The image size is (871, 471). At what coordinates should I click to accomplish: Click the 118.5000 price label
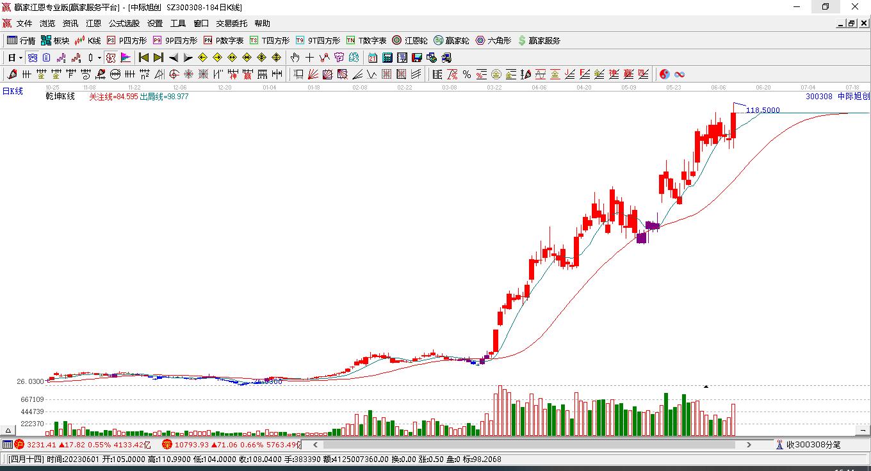pyautogui.click(x=763, y=110)
